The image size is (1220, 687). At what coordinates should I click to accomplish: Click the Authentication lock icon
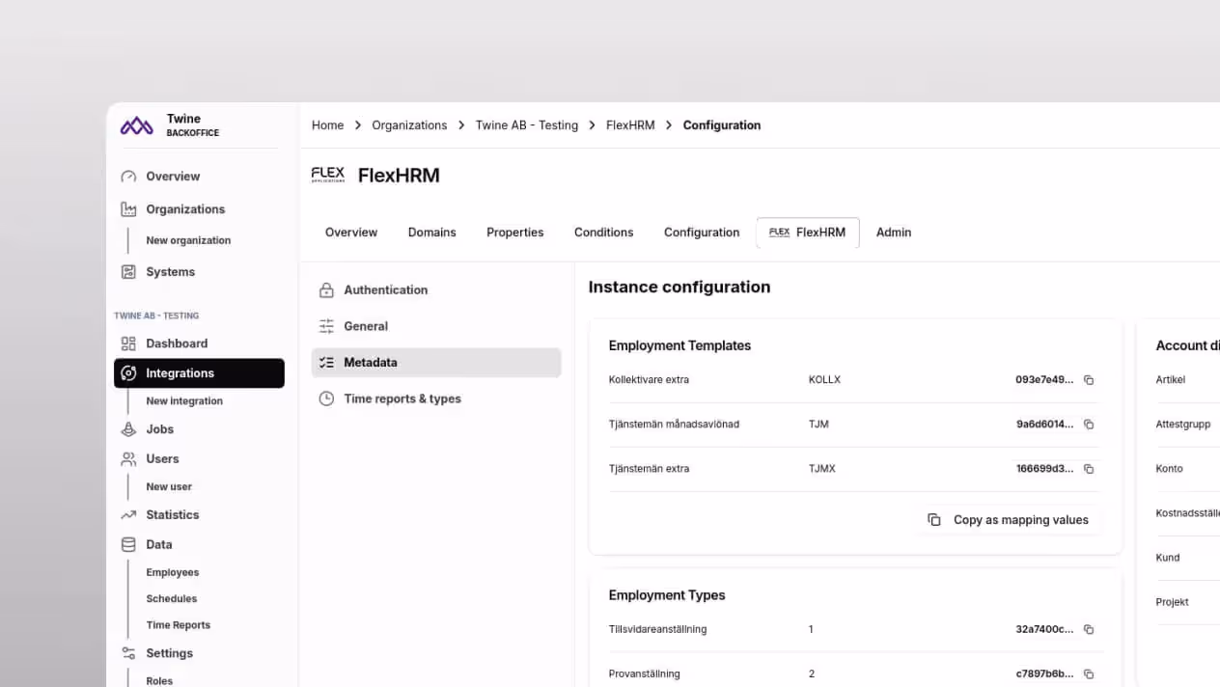point(325,289)
